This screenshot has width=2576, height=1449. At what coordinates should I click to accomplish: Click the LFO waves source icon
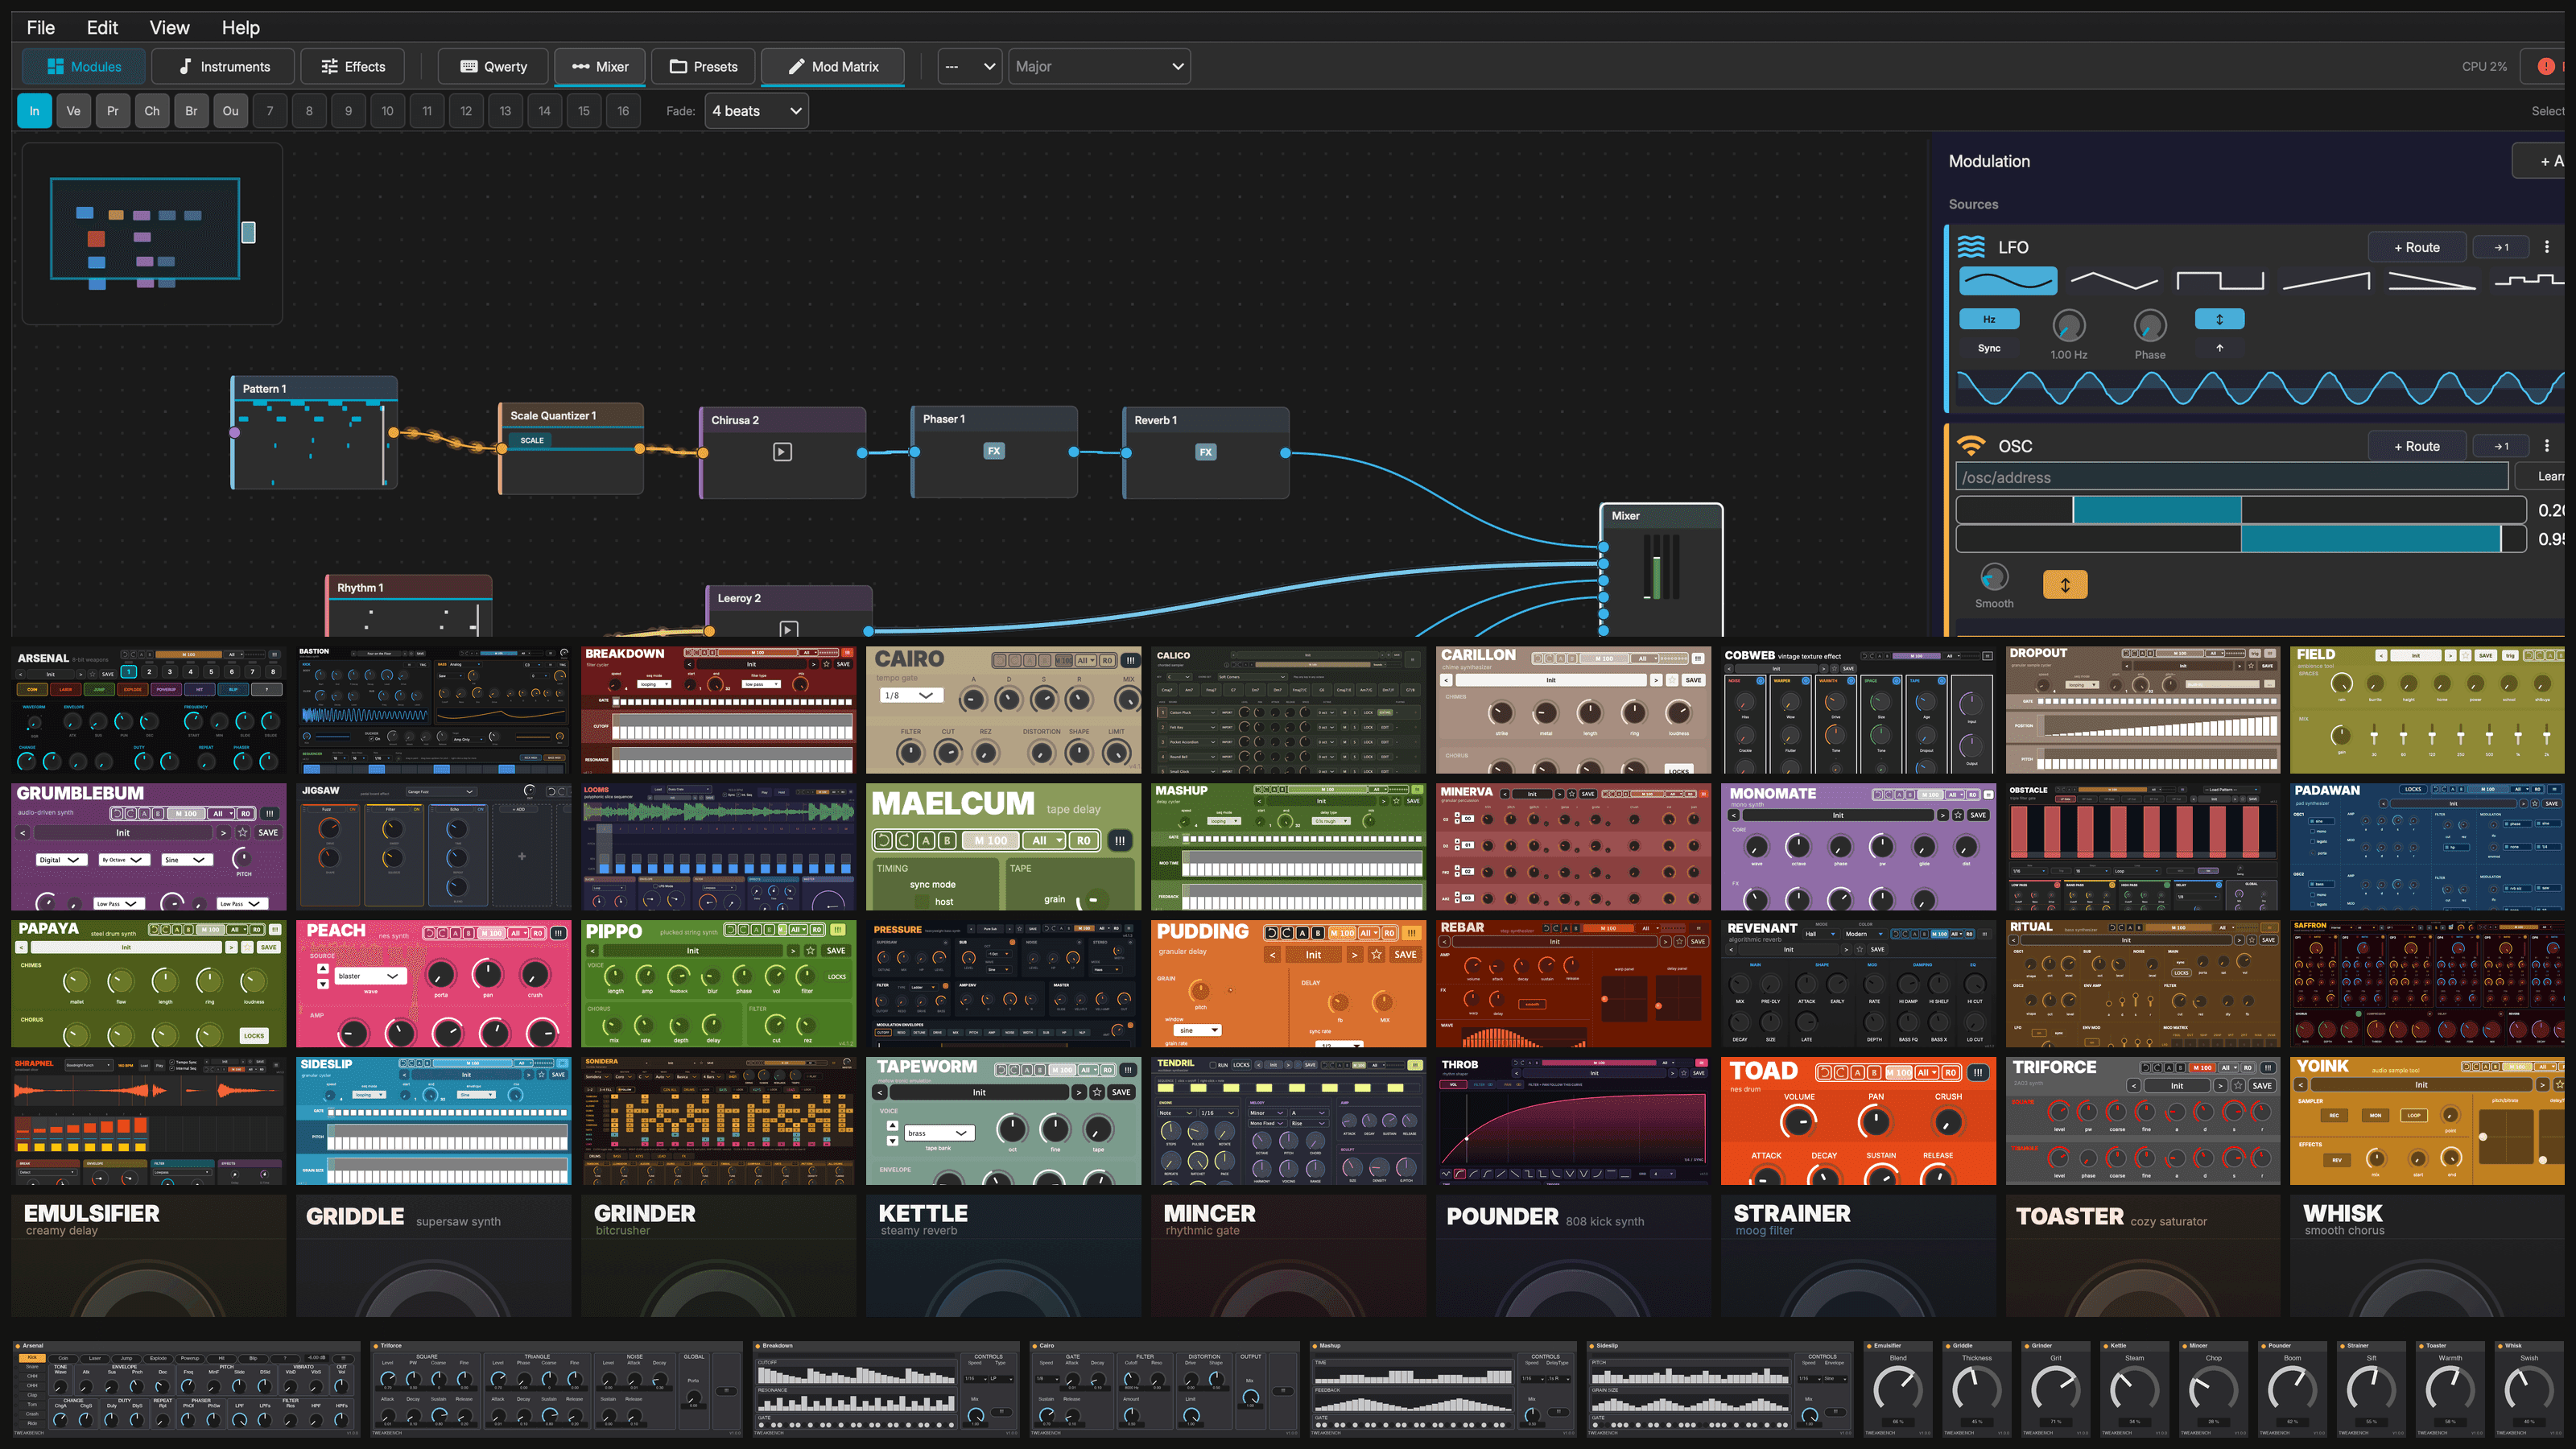(1971, 247)
